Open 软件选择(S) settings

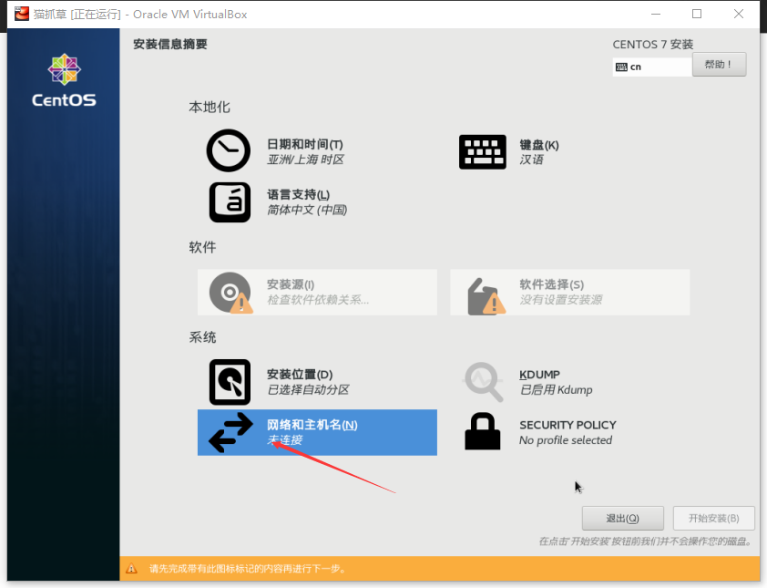[552, 284]
